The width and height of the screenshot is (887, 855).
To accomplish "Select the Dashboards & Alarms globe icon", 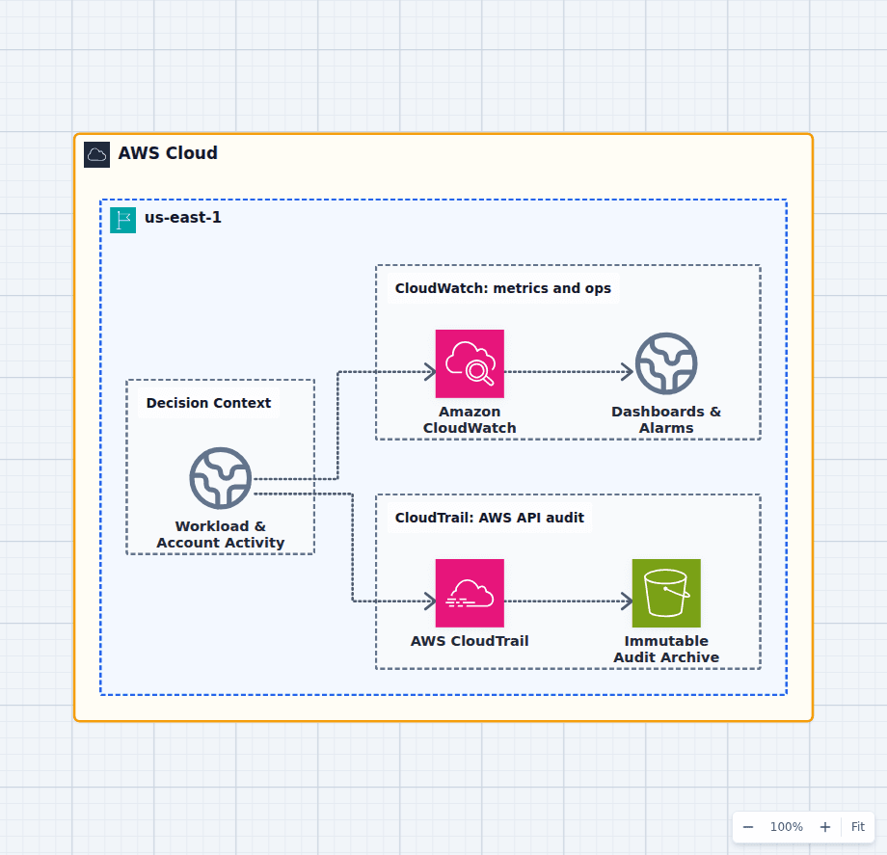I will click(x=666, y=363).
